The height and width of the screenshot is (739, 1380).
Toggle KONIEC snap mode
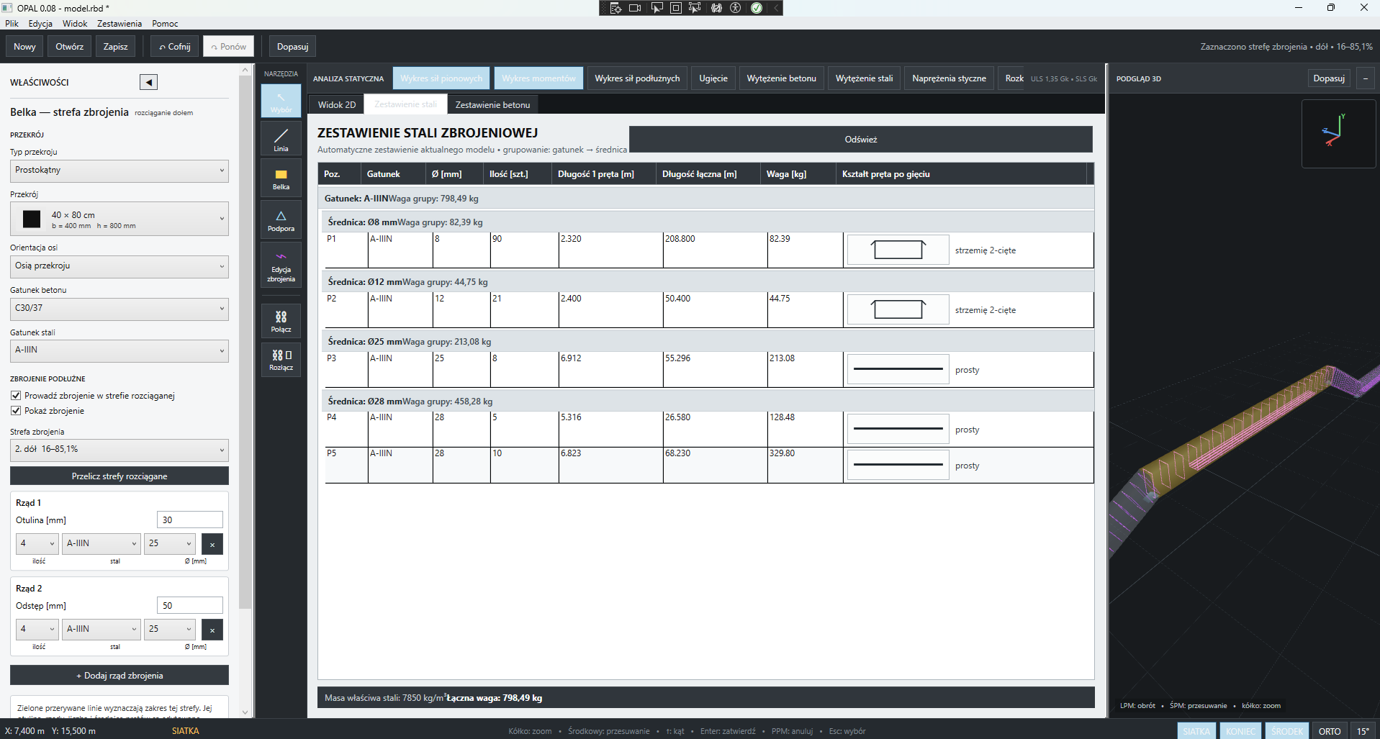[1240, 731]
